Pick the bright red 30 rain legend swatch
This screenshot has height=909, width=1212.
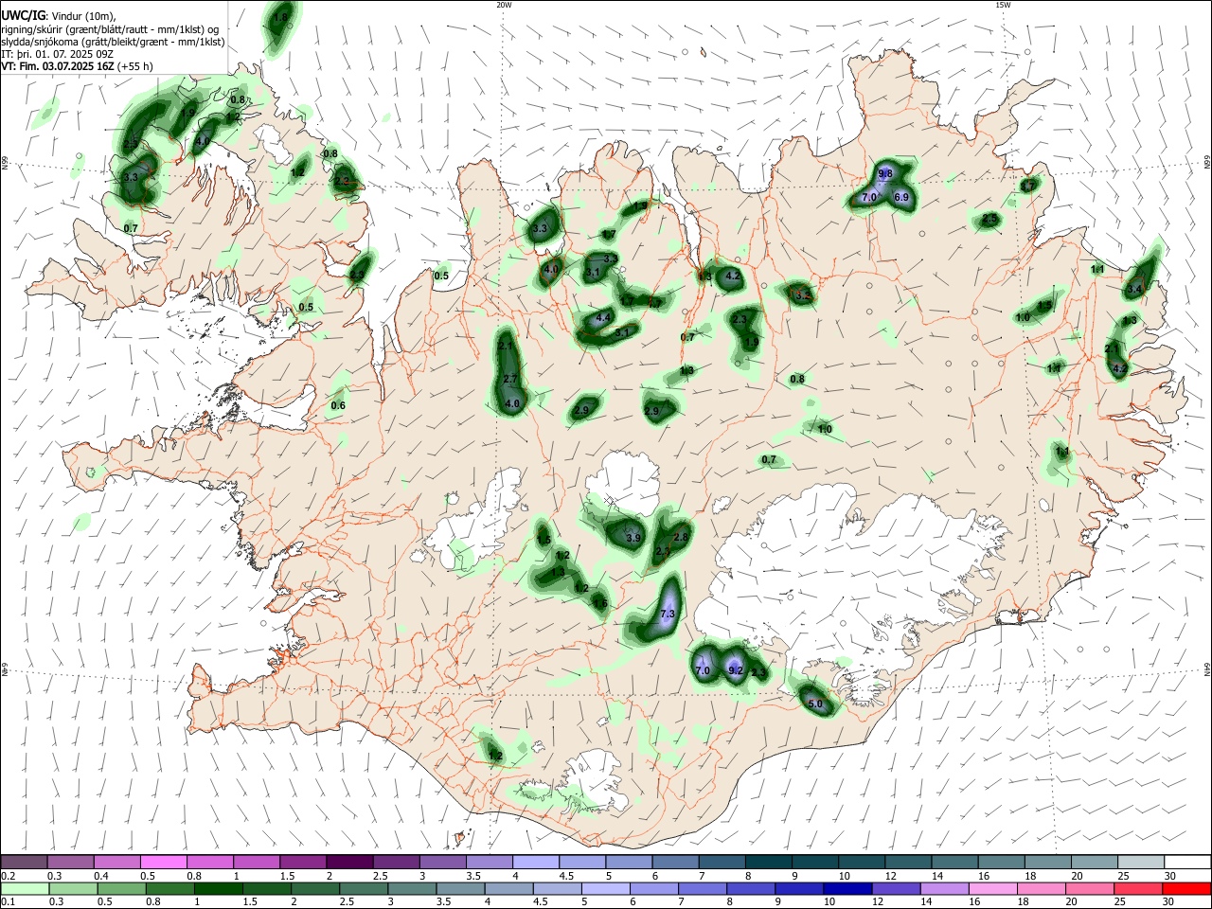click(1187, 888)
